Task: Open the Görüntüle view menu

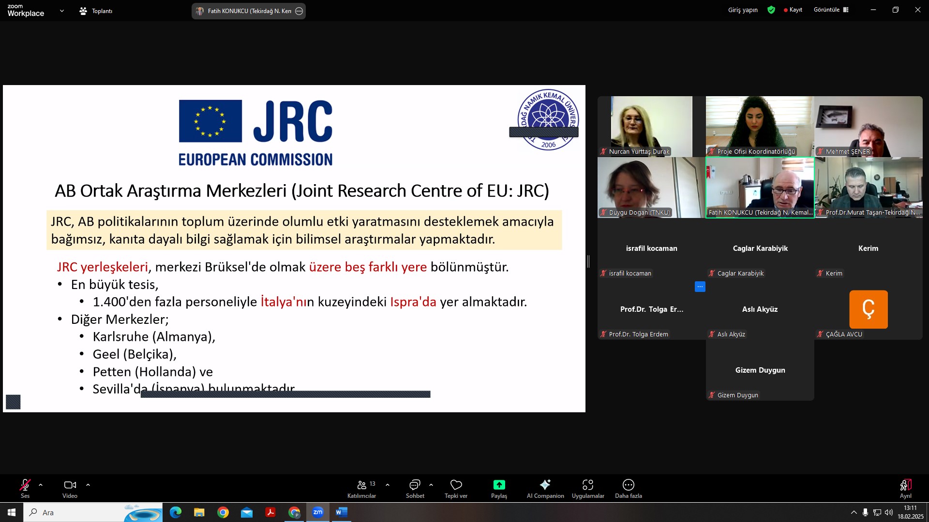Action: click(x=831, y=10)
